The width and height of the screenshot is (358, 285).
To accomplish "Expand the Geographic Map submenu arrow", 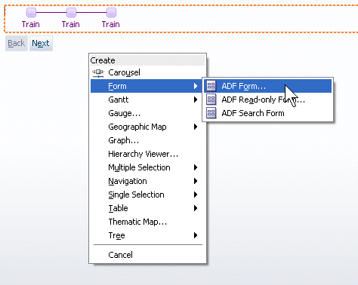I will point(196,127).
